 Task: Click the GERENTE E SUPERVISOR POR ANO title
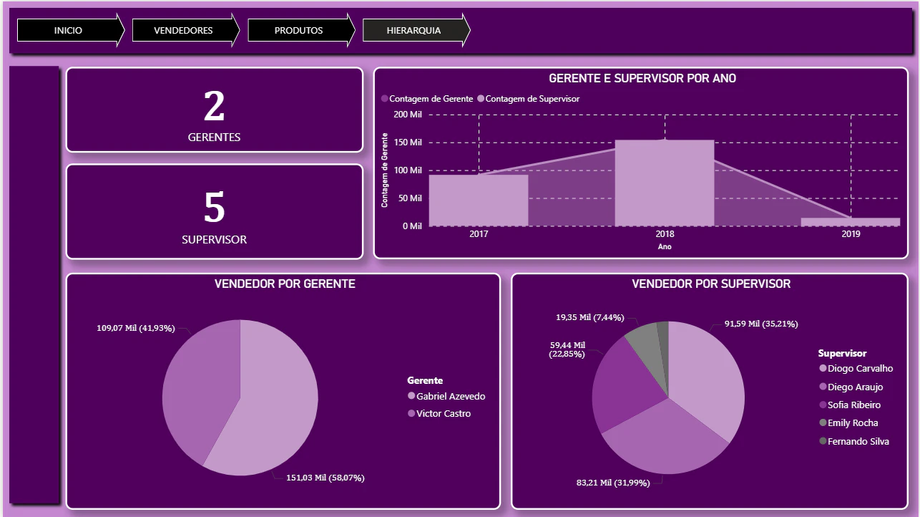click(642, 79)
